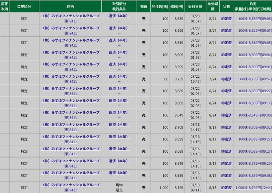Viewport: 272px width, 193px height.
Task: Click the 特定 account cell in the 8,739 row
Action: 24,79
